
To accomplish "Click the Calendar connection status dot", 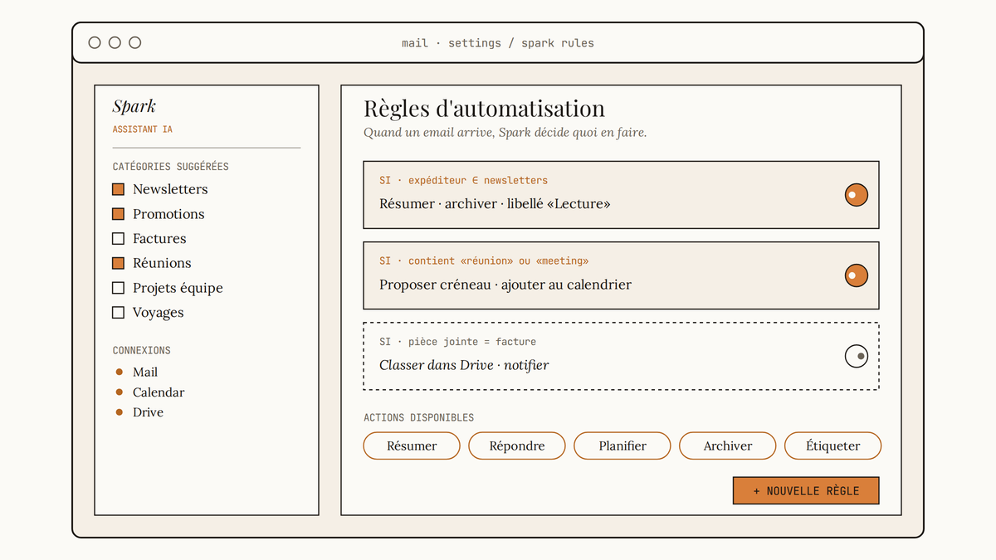I will click(119, 392).
